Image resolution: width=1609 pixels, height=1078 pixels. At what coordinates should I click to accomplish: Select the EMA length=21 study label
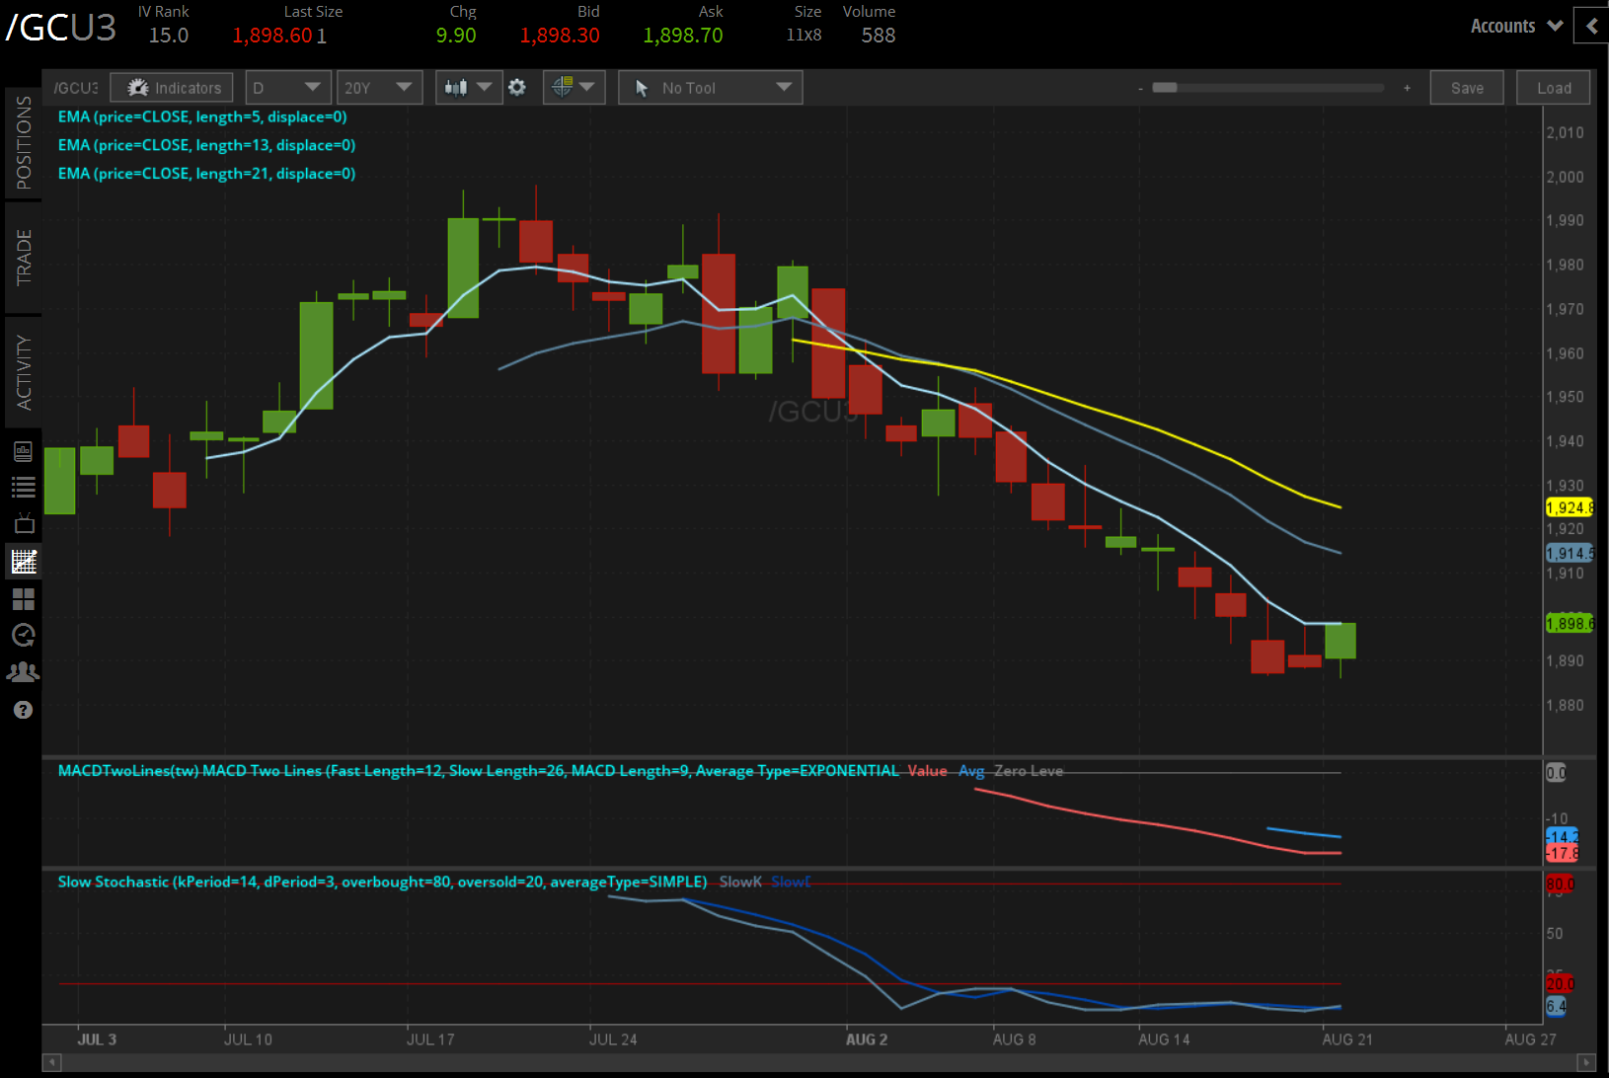206,174
